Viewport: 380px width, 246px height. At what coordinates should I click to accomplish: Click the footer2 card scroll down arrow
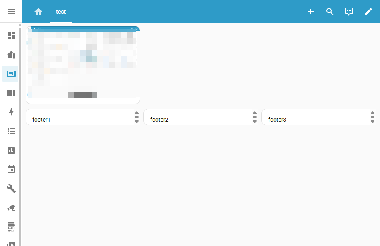point(255,122)
